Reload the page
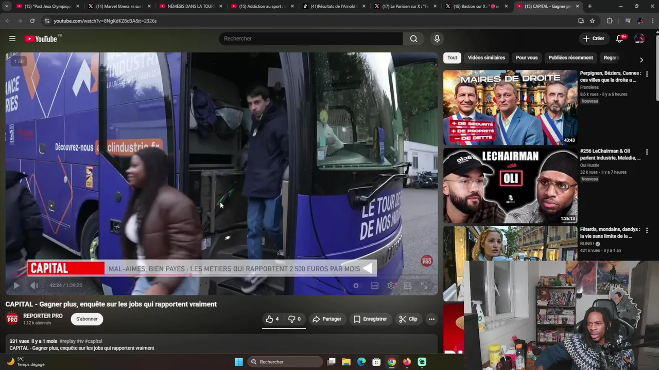This screenshot has height=370, width=659. coord(32,21)
